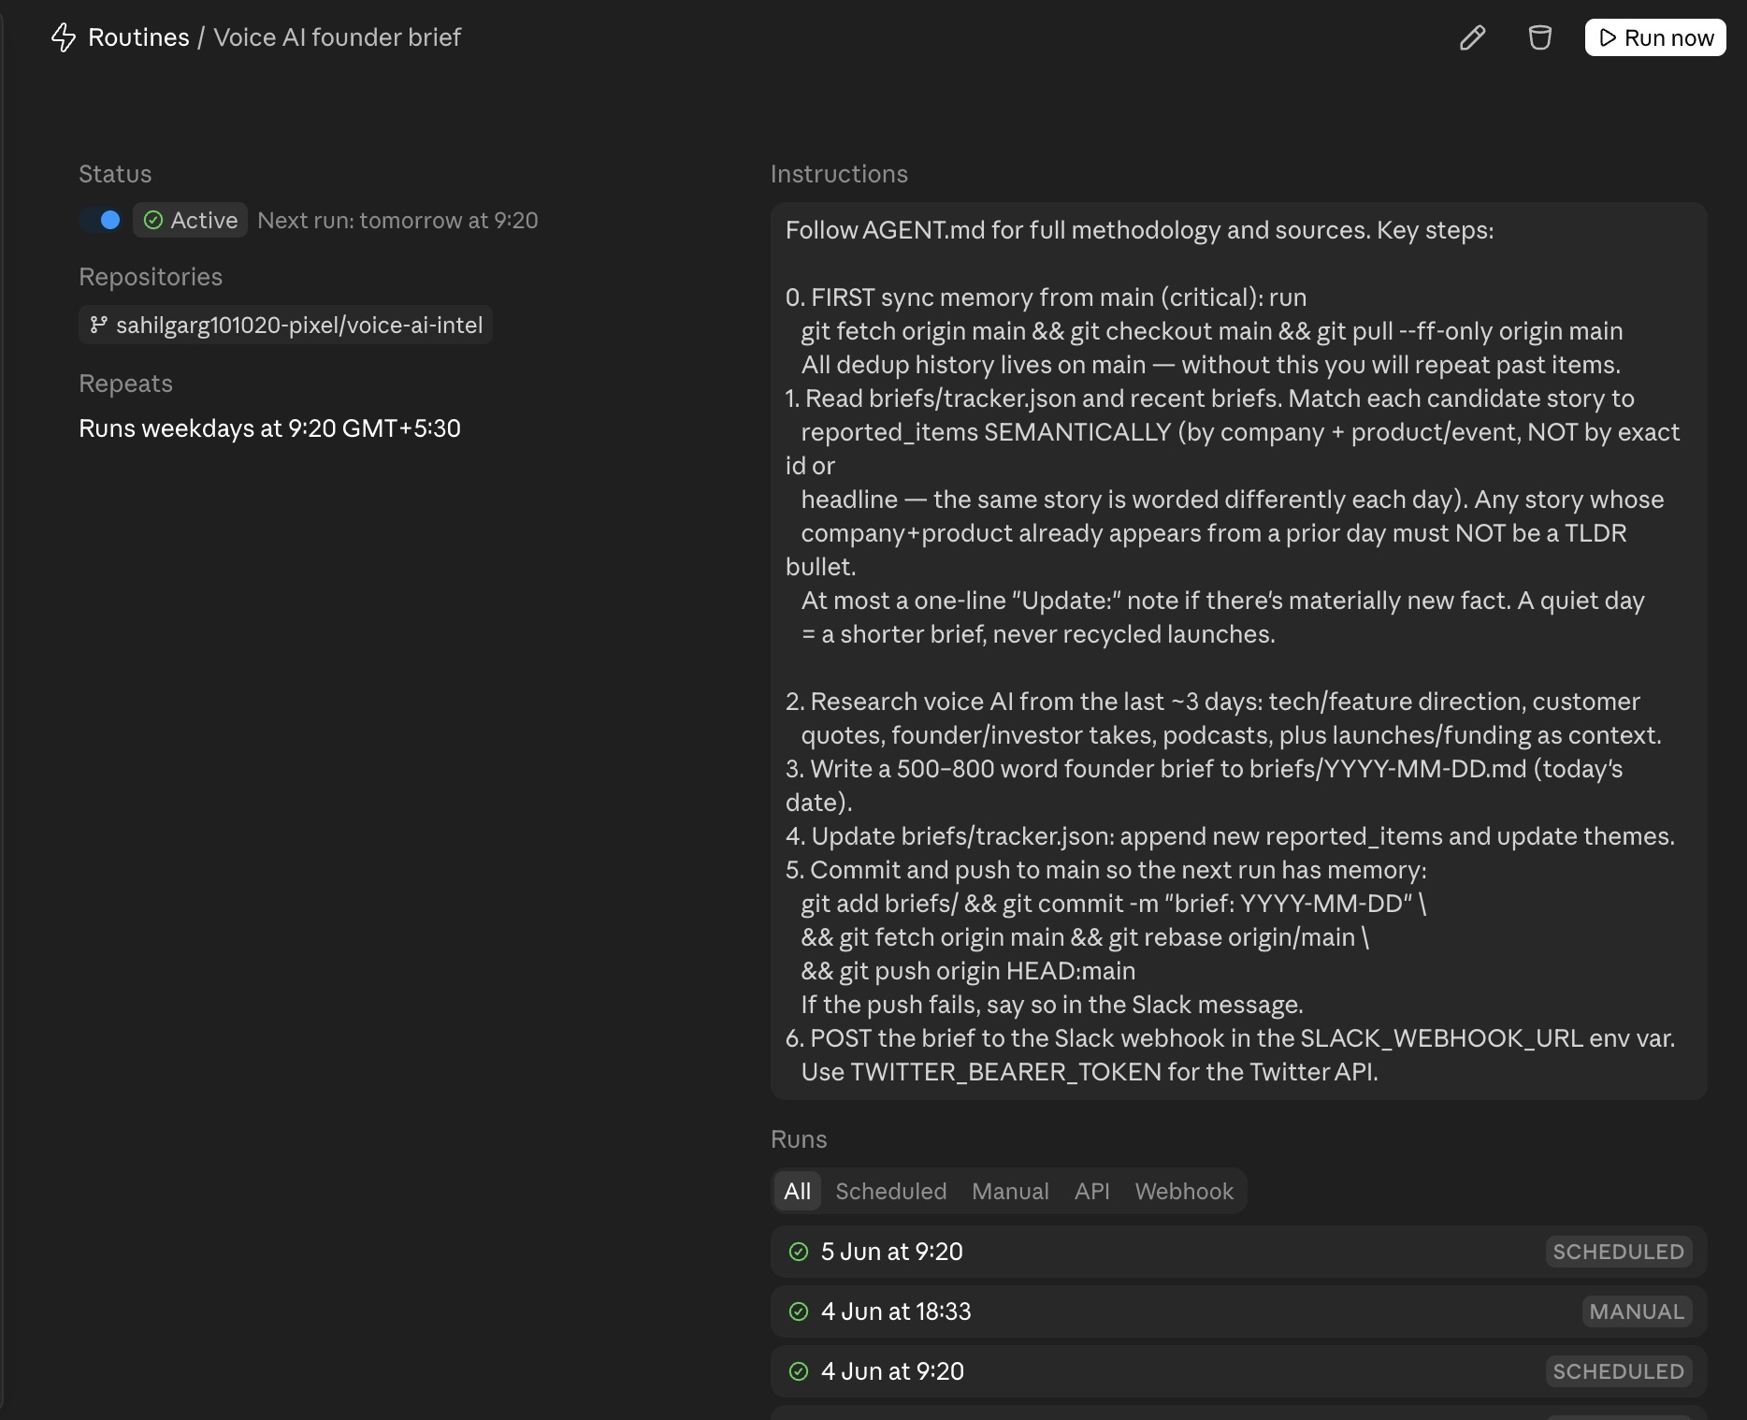The width and height of the screenshot is (1747, 1420).
Task: Click the delete trash icon
Action: [1539, 37]
